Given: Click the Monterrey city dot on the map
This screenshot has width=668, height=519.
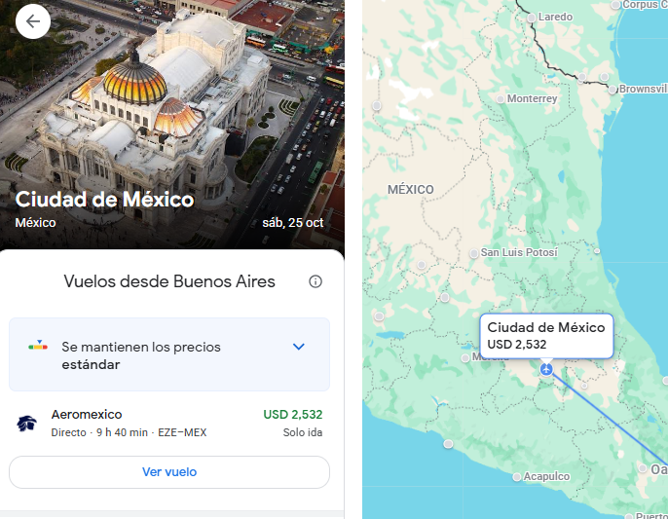Looking at the screenshot, I should [x=501, y=98].
